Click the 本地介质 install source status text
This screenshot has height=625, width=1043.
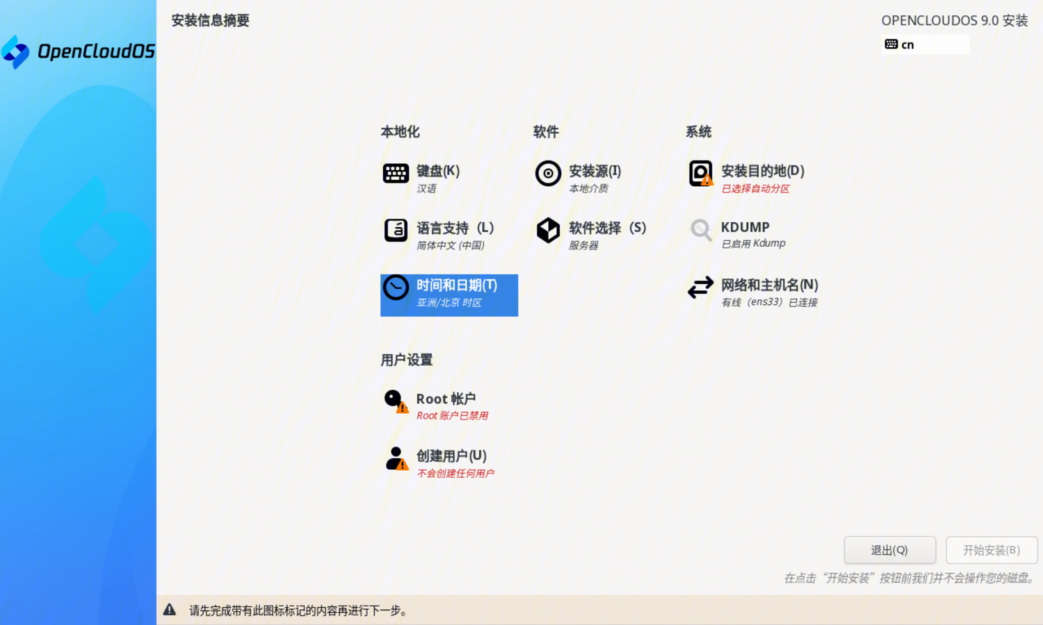point(588,188)
